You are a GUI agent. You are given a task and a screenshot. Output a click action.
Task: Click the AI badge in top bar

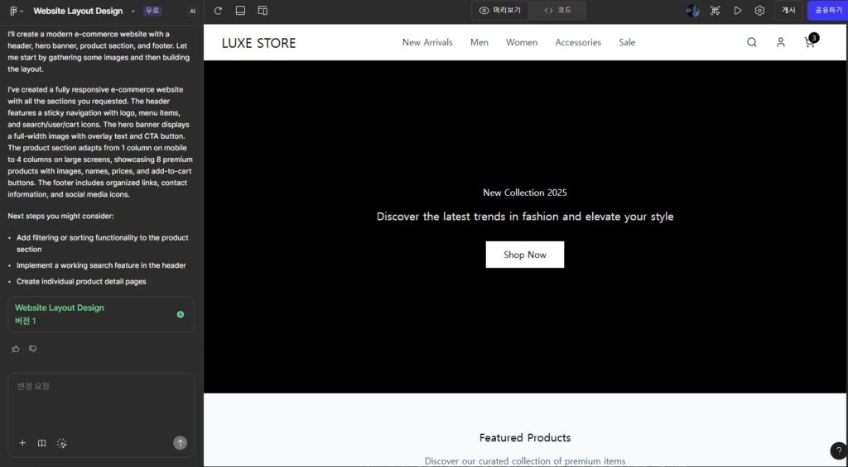[x=192, y=12]
